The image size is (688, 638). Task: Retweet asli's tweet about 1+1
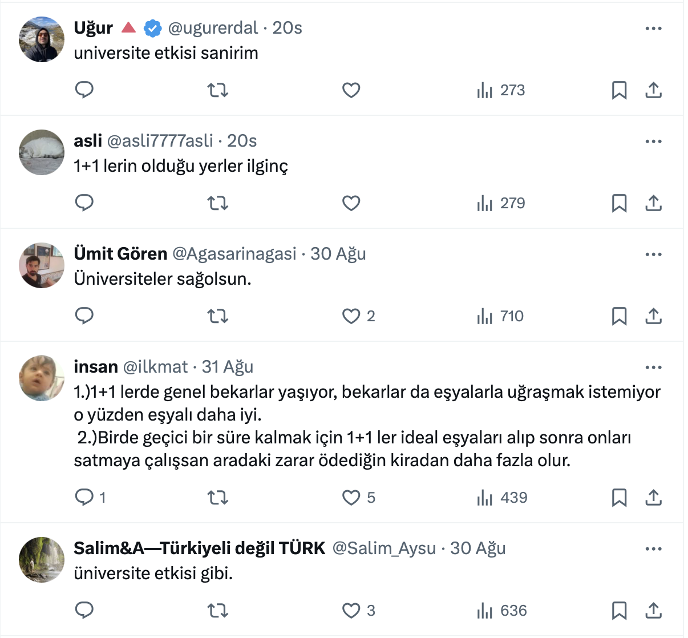click(217, 203)
